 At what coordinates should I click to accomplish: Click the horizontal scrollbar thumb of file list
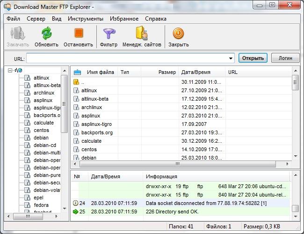pos(177,164)
